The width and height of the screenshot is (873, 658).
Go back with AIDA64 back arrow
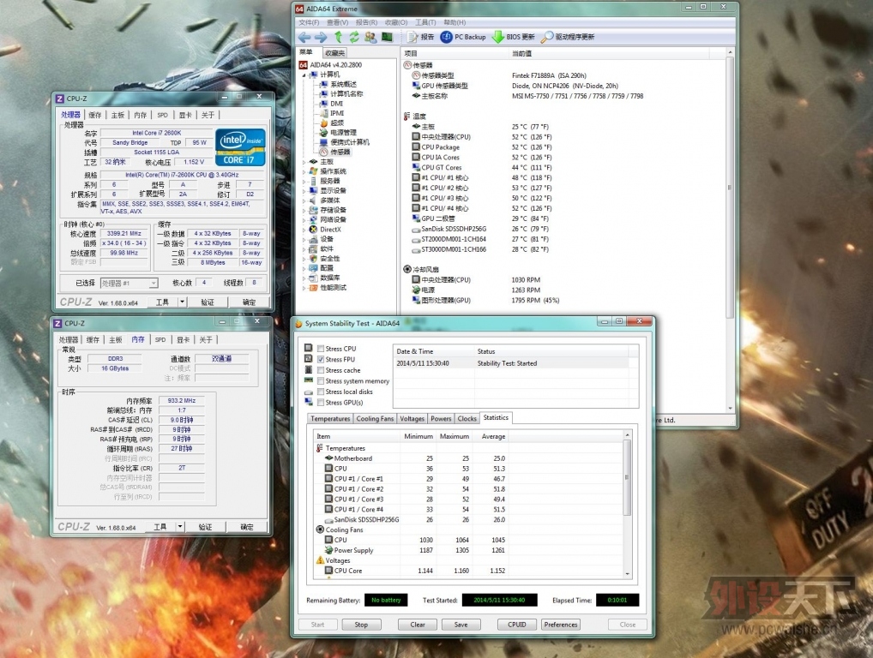[x=304, y=37]
